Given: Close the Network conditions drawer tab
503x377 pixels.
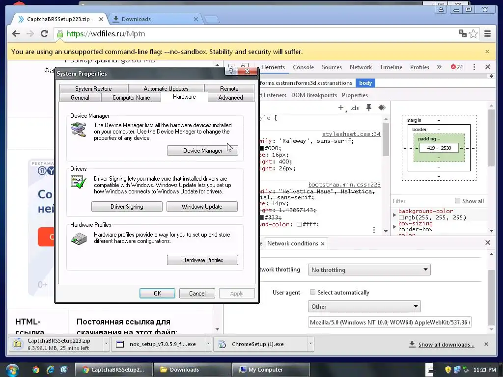Looking at the screenshot, I should [x=322, y=243].
